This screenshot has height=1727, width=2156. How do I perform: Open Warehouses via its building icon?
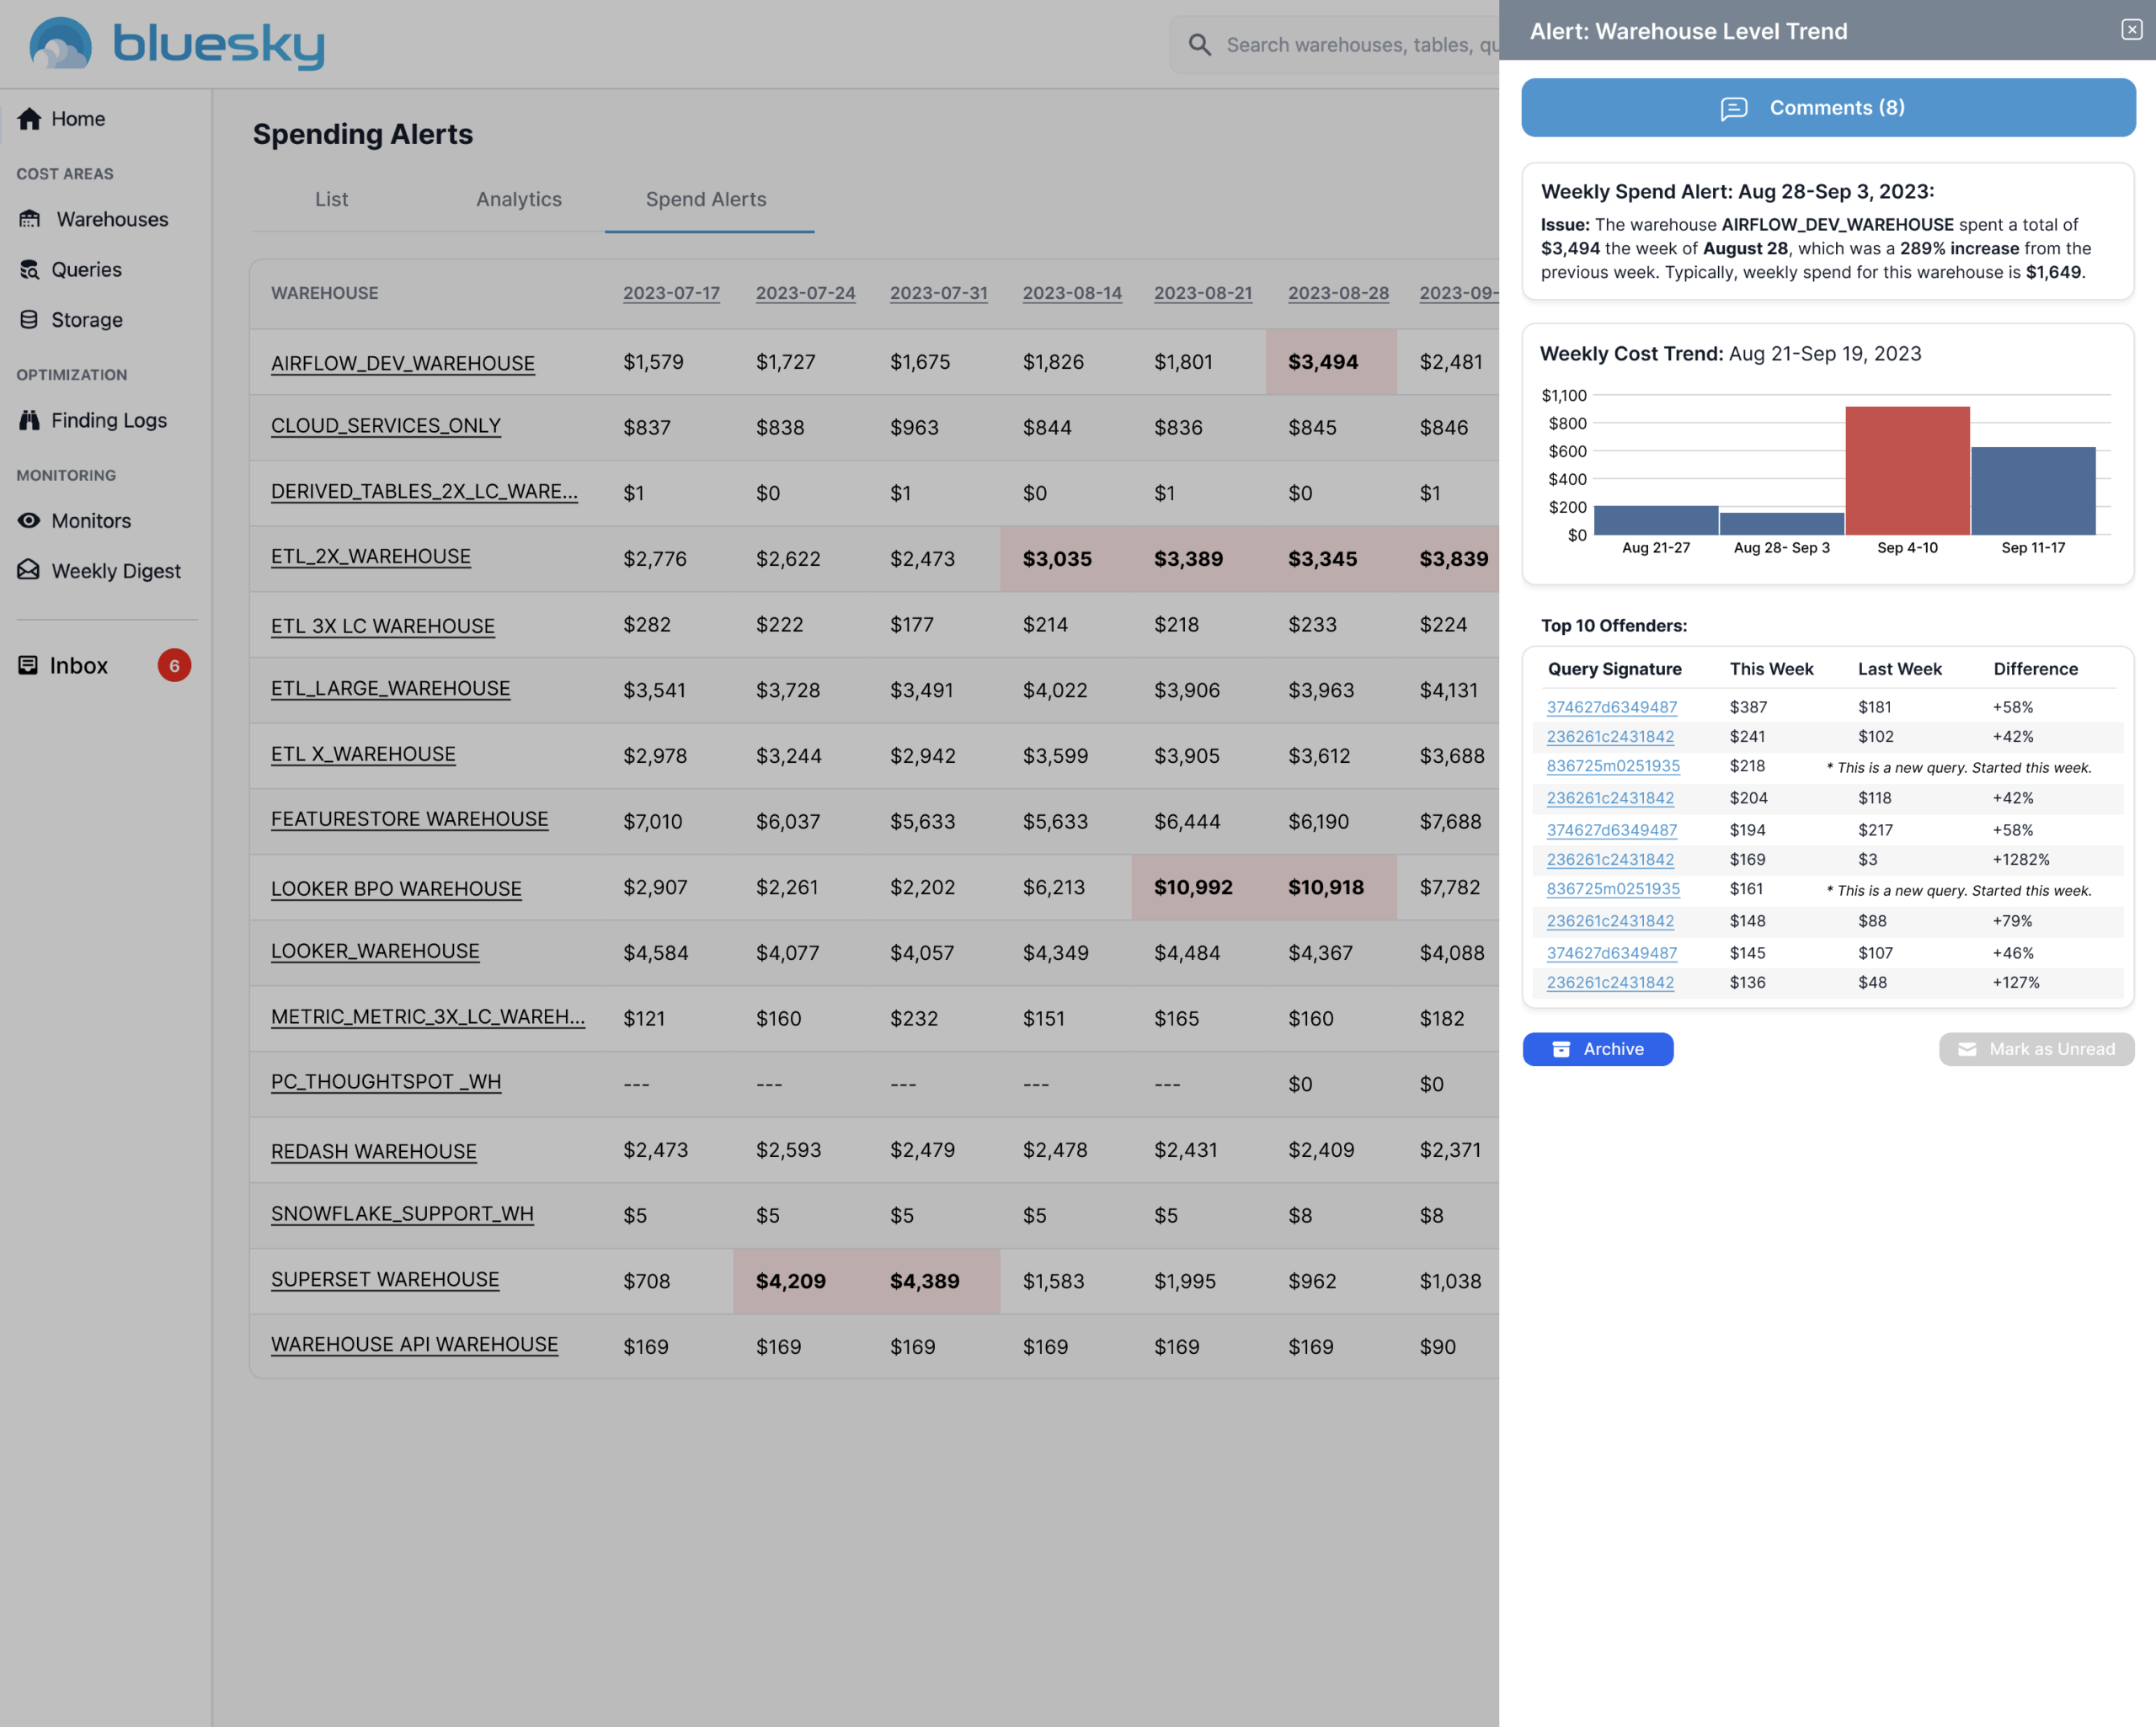pos(30,219)
